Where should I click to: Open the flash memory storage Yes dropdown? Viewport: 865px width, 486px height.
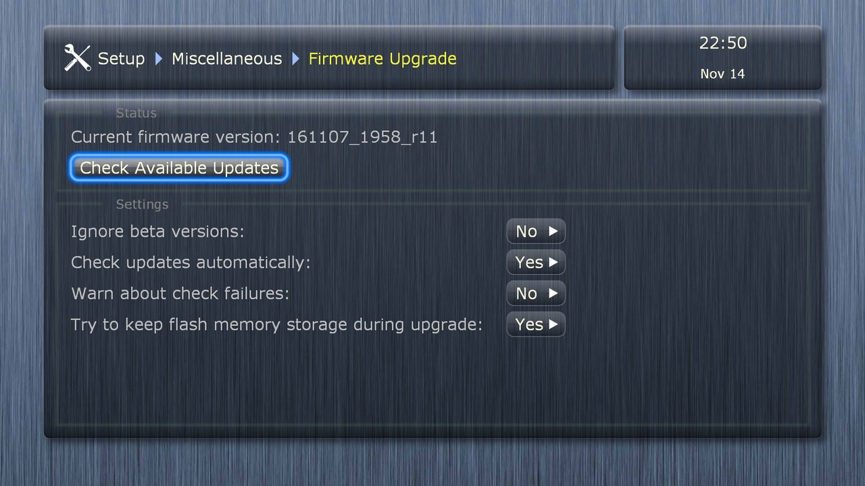point(536,324)
